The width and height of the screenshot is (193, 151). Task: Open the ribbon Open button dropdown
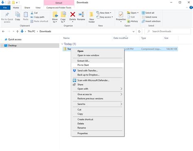pyautogui.click(x=138, y=13)
